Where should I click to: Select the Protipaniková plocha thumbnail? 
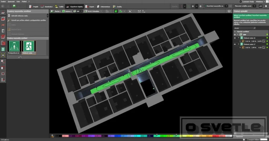[14, 47]
